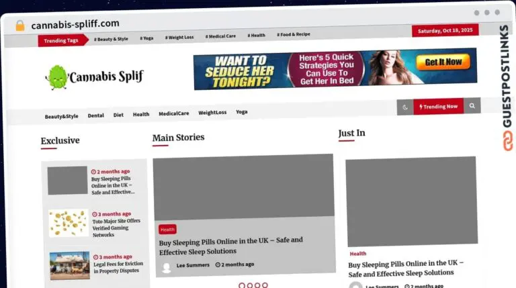This screenshot has width=516, height=288.
Task: Click the Exclusive section heading
Action: click(60, 141)
